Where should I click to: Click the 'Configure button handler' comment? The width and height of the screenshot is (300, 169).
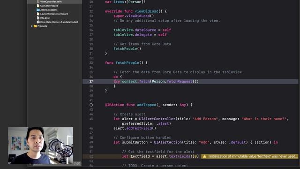tap(142, 138)
